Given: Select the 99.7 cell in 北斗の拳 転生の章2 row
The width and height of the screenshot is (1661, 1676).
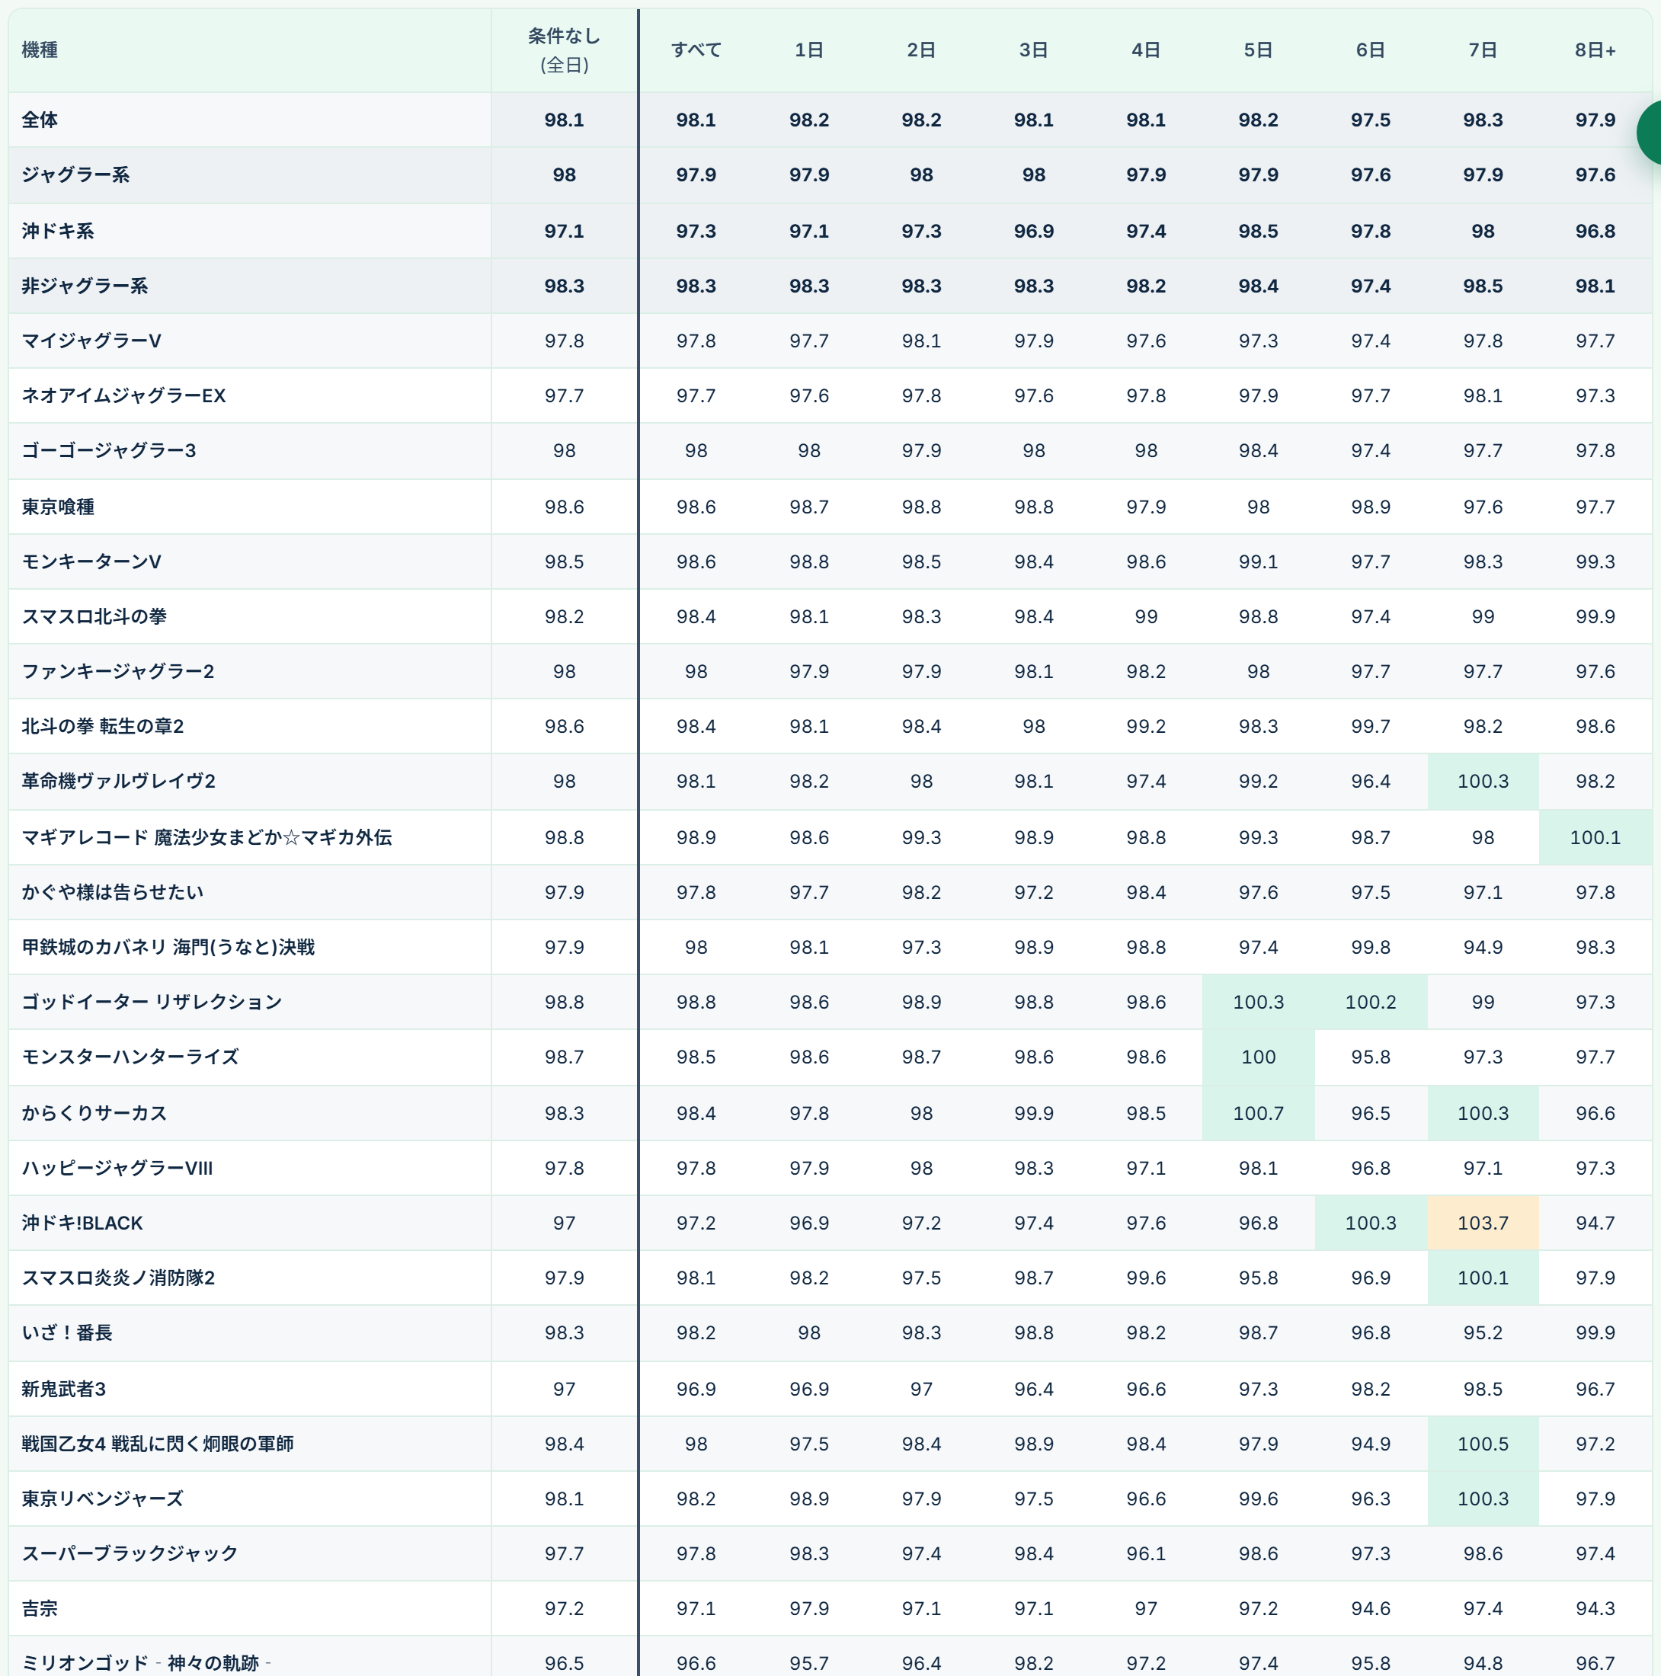Looking at the screenshot, I should pyautogui.click(x=1370, y=726).
